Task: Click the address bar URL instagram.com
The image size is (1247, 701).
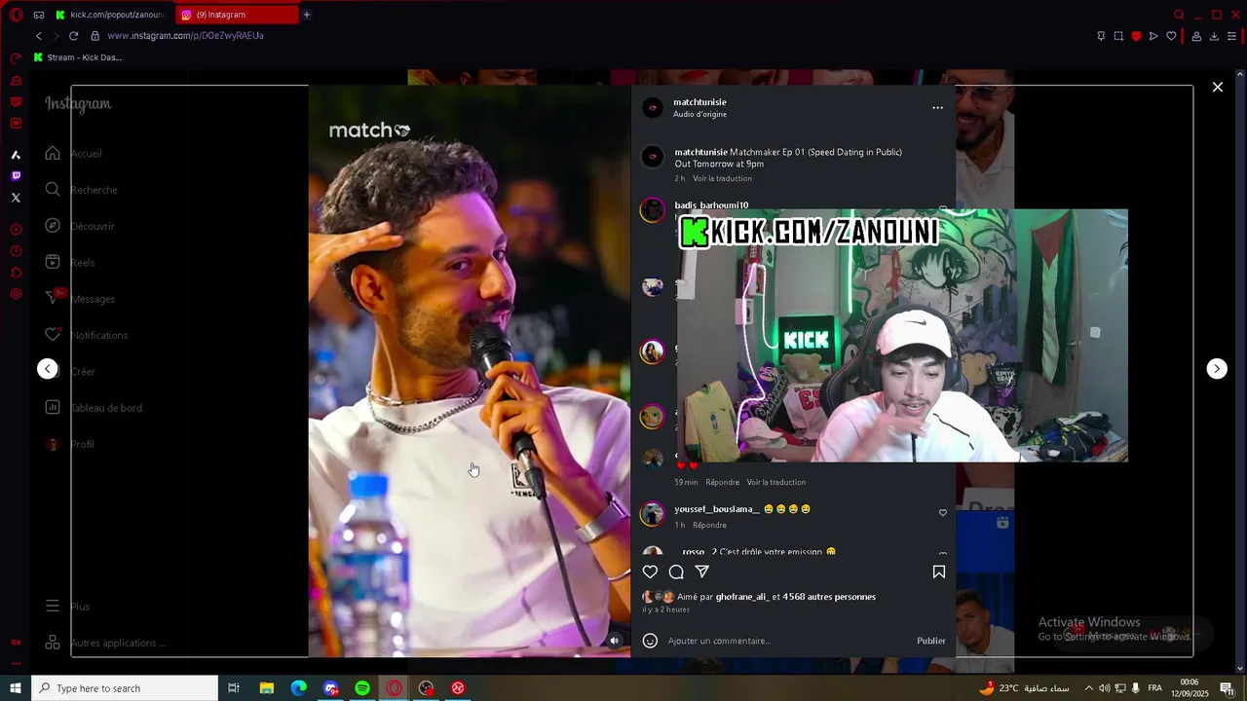Action: tap(185, 36)
